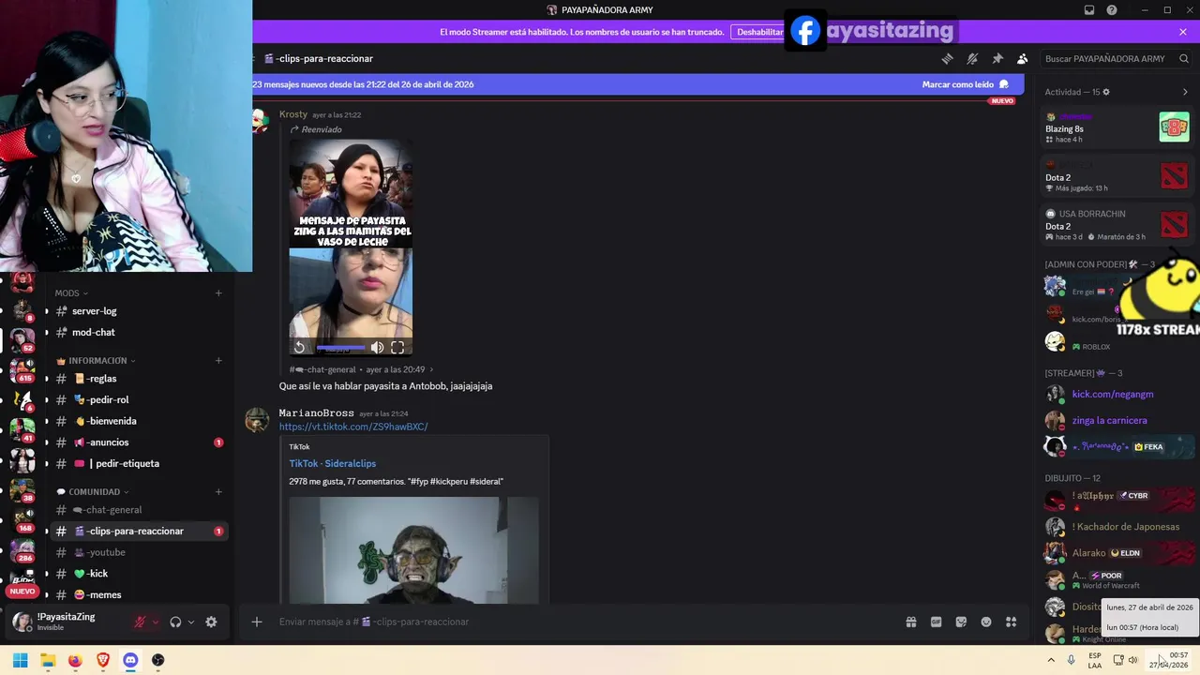Add channel to INFORMACIÓN plus icon
Image resolution: width=1200 pixels, height=675 pixels.
218,361
